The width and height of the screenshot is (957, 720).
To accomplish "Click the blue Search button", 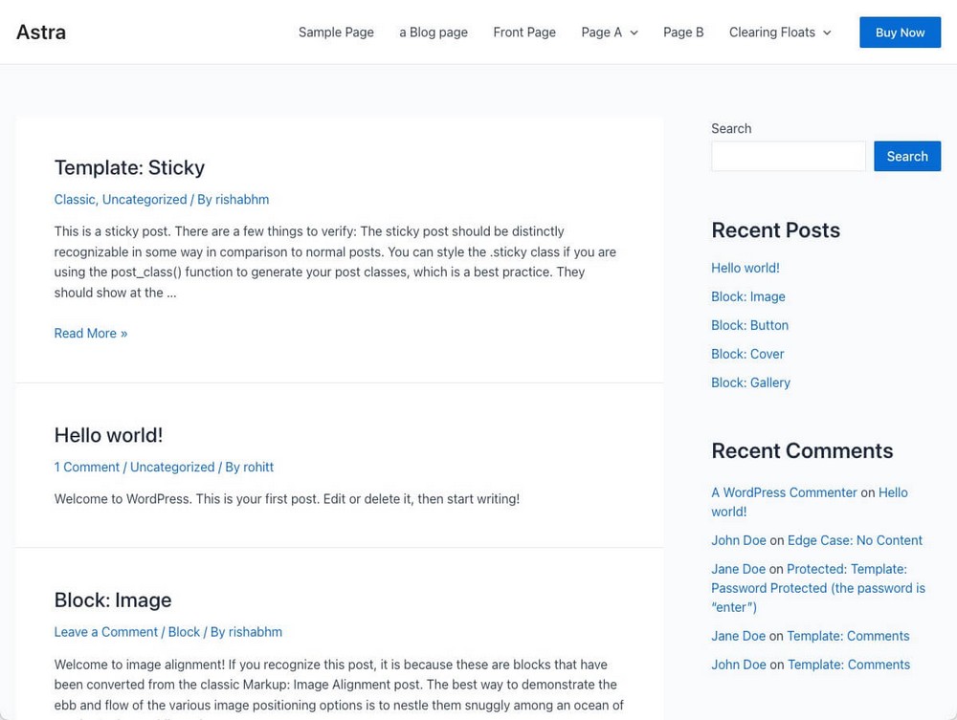I will (907, 156).
